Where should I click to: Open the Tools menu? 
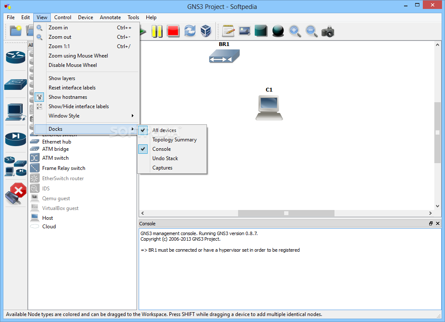pos(134,17)
